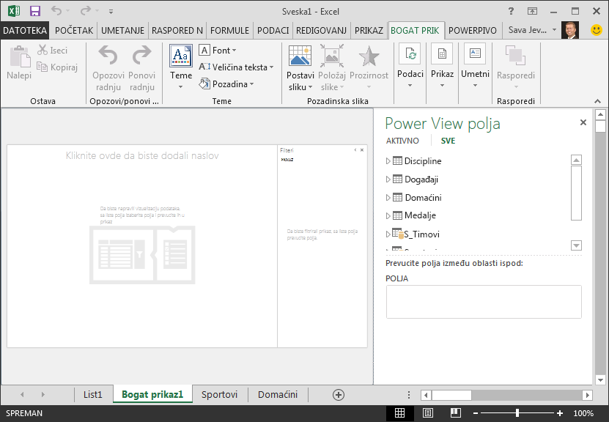Open the Teme themes gallery
Image resolution: width=609 pixels, height=422 pixels.
[181, 67]
